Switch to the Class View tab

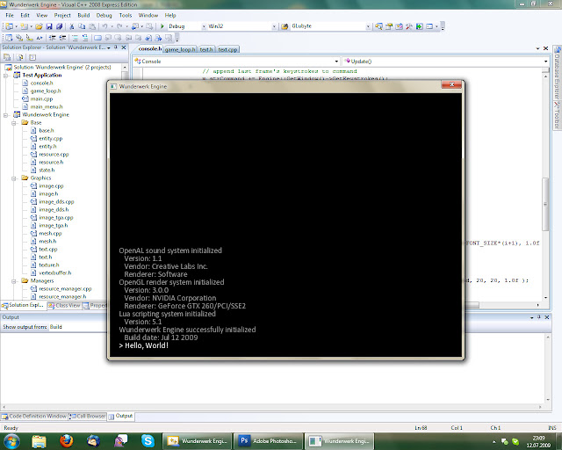(x=64, y=305)
